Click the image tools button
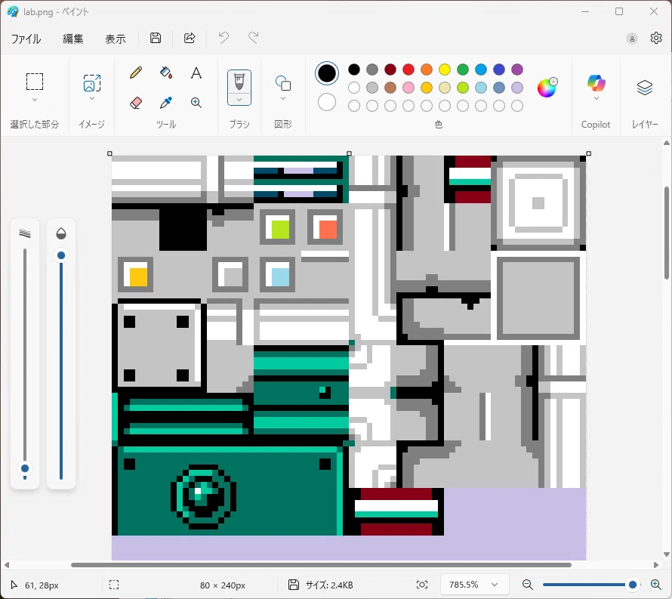 pos(91,83)
